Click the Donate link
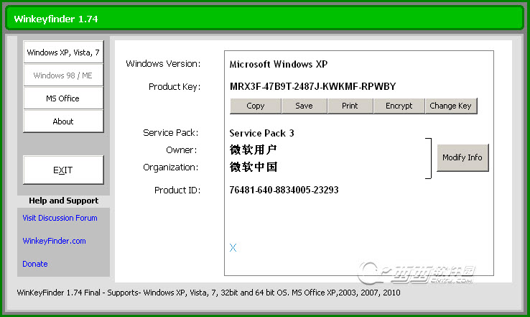 [x=34, y=264]
